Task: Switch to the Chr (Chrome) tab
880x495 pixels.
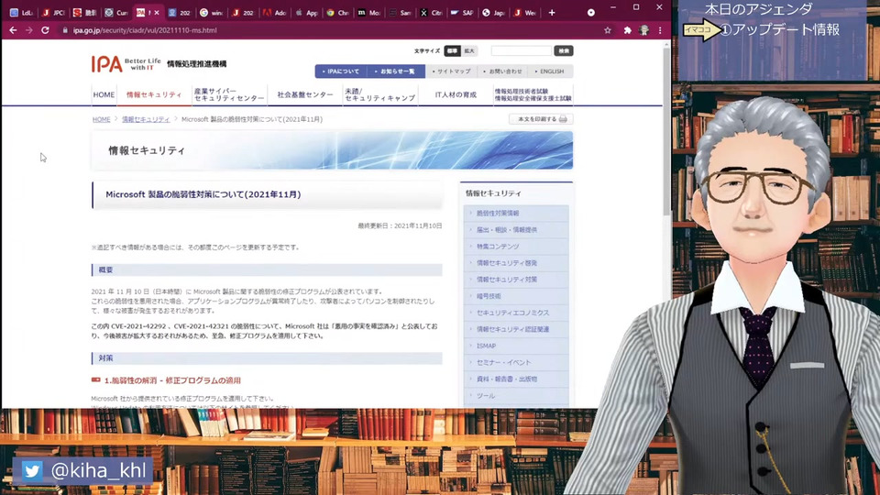Action: pos(338,12)
